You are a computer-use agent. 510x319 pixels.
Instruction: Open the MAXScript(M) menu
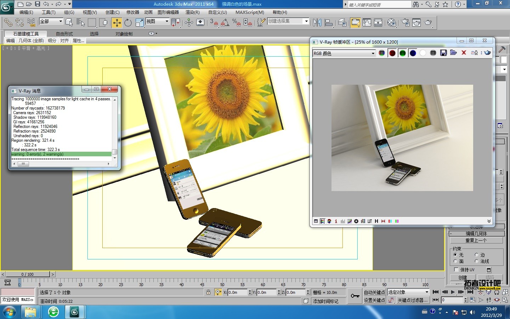pos(250,12)
